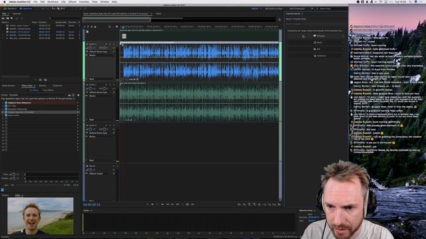This screenshot has height=239, width=426.
Task: Click the Effects Rack delete trash icon
Action: point(74,95)
